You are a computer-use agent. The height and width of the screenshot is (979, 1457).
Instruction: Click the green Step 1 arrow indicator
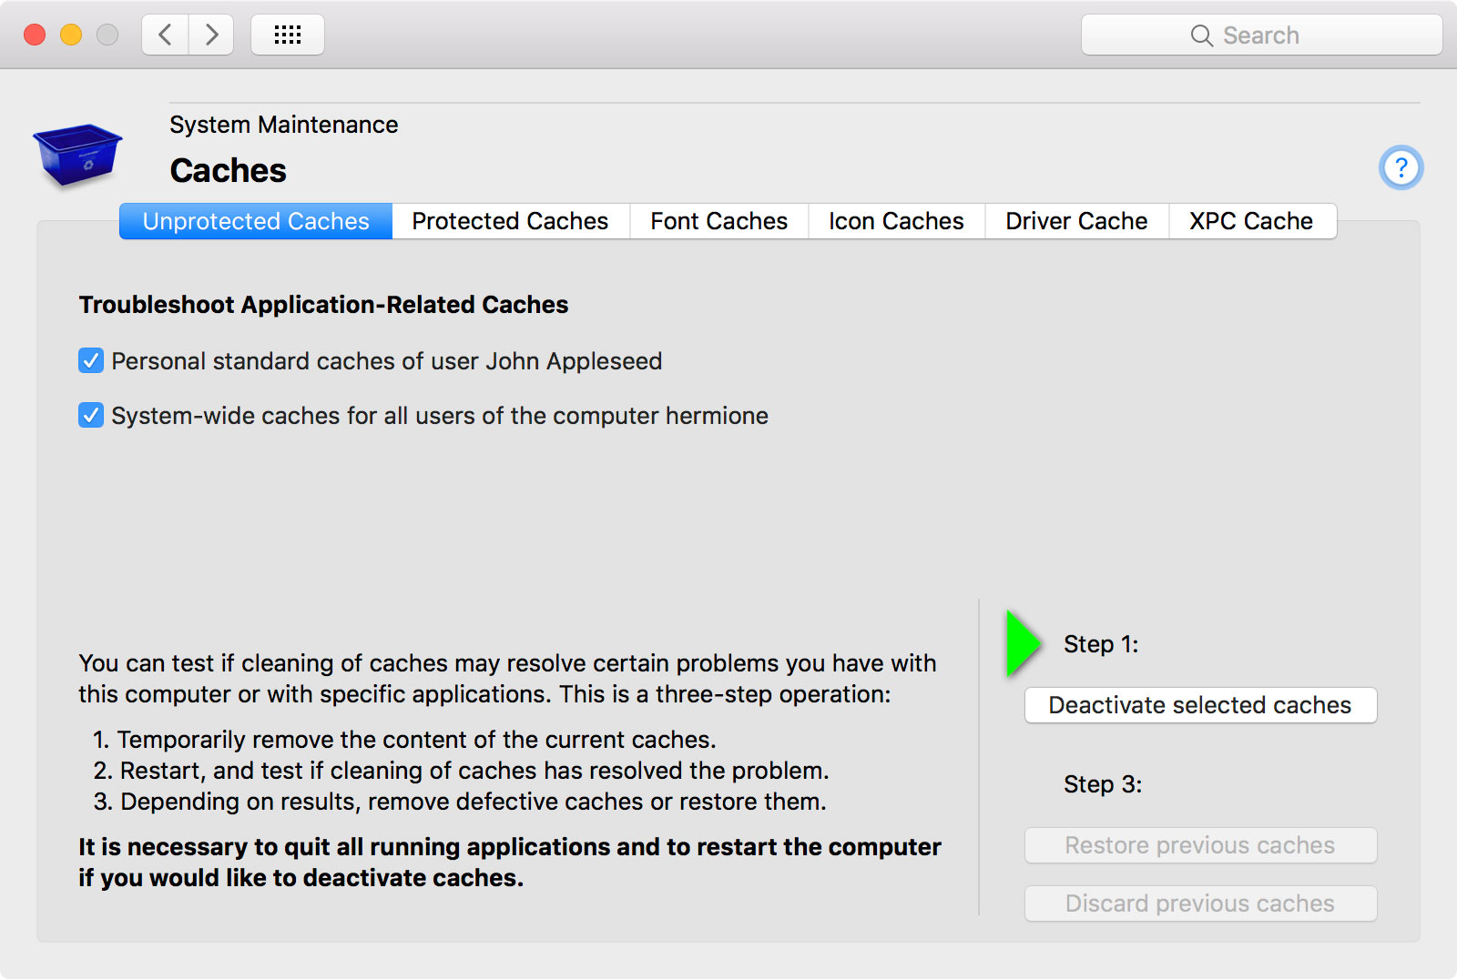coord(1024,644)
